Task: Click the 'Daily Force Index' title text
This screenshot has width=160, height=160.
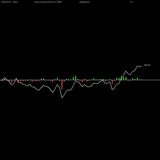Action: pyautogui.click(x=10, y=2)
